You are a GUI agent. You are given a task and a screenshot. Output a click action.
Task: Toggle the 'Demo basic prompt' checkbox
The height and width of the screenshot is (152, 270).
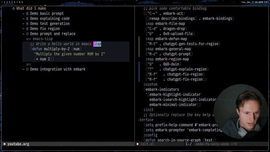click(27, 14)
